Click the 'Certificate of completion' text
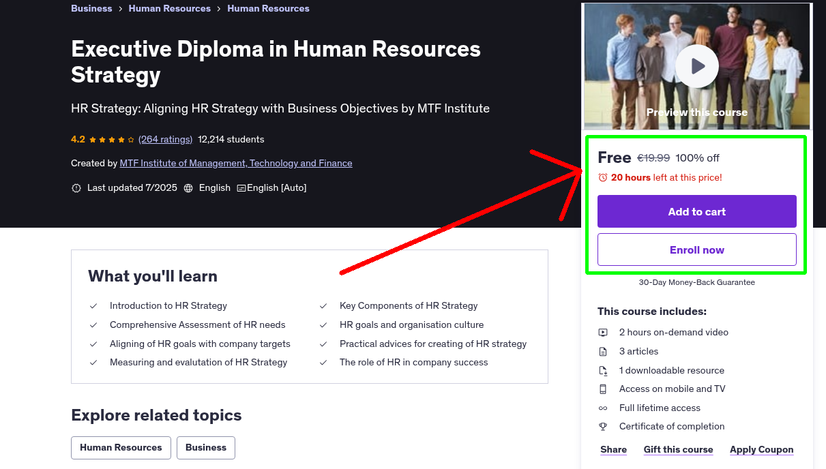The height and width of the screenshot is (469, 826). [672, 426]
